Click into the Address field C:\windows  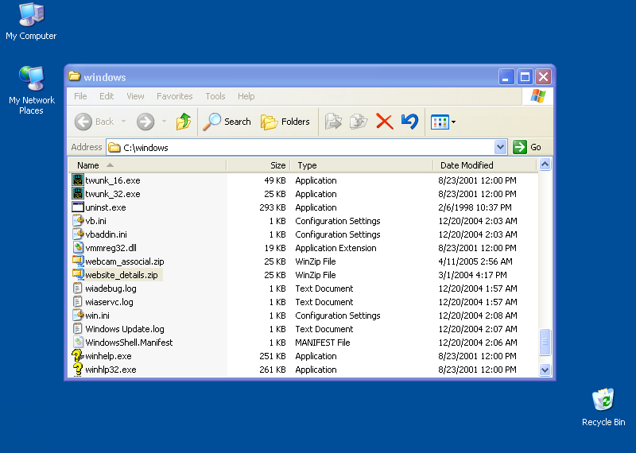tap(301, 147)
